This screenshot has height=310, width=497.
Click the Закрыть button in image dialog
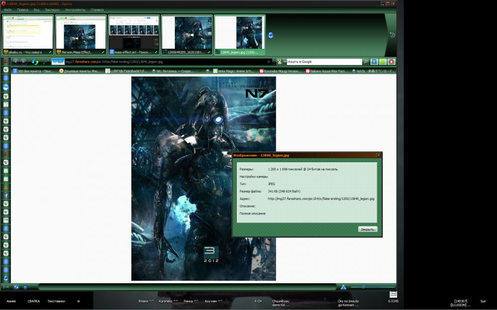click(368, 229)
